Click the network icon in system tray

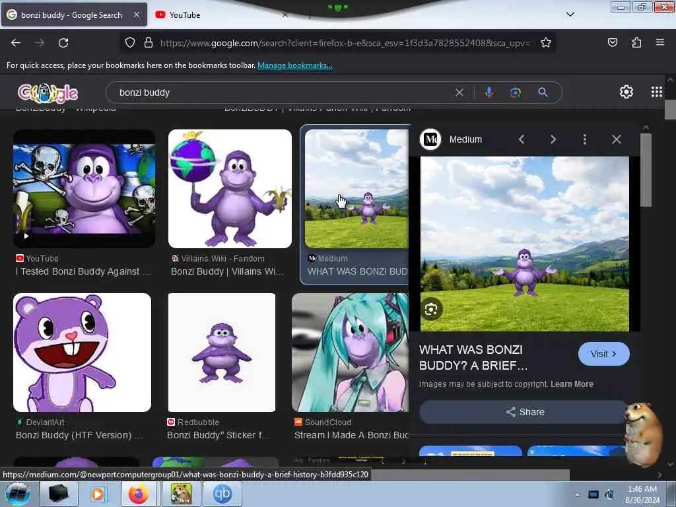(593, 494)
